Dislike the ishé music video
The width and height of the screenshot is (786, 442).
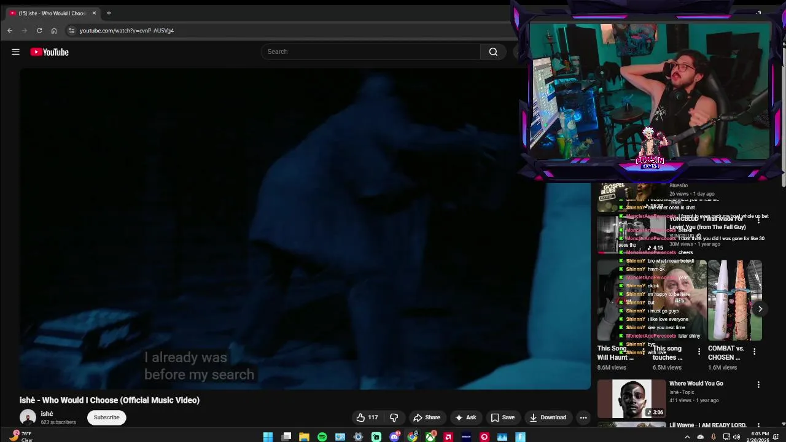click(x=394, y=417)
